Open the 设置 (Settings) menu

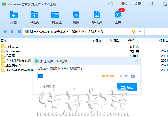tap(138, 4)
